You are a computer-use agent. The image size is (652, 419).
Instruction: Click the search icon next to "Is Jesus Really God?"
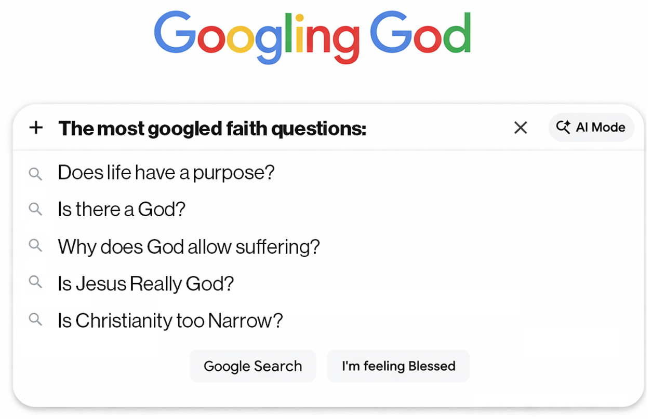[35, 283]
